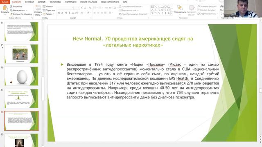Toggle bold (Ж) formatting
The height and width of the screenshot is (147, 262).
pos(59,13)
